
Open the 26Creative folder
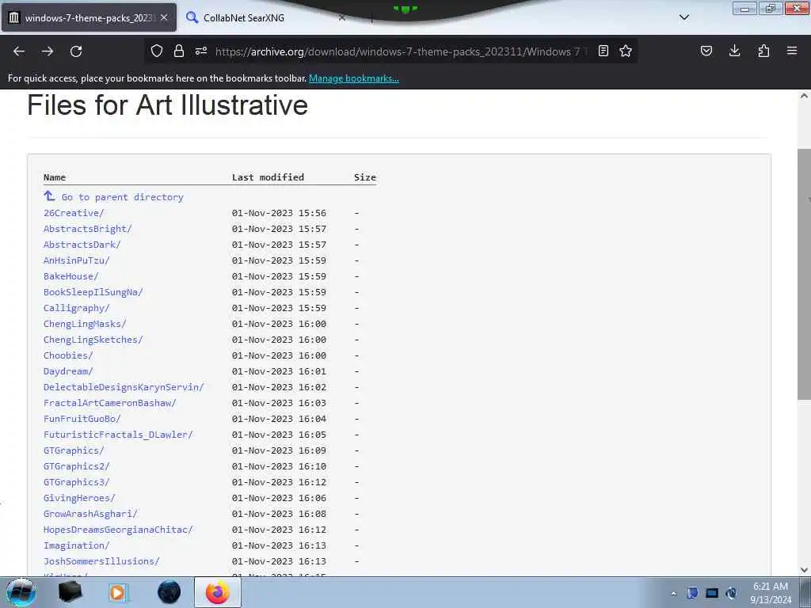click(74, 213)
